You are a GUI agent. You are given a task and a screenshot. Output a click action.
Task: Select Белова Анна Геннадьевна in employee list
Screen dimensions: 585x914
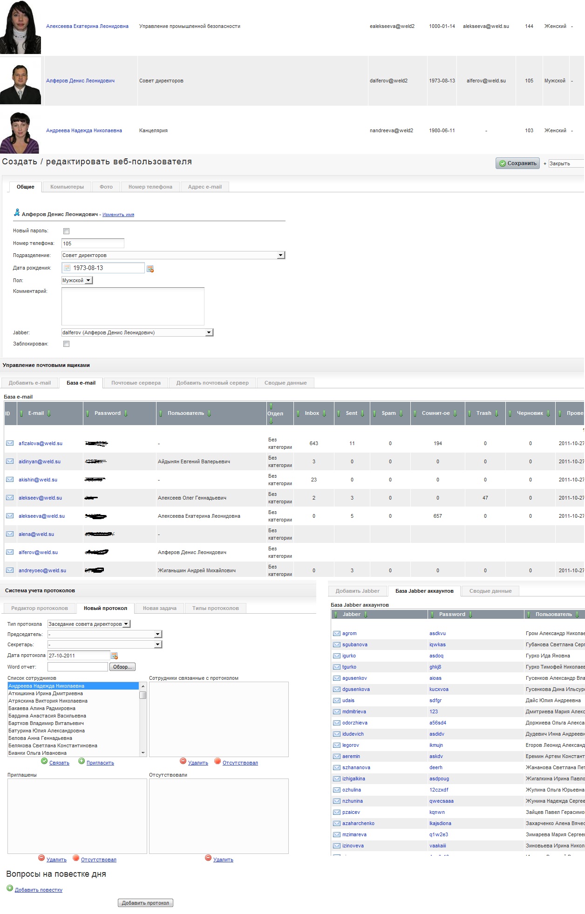coord(74,738)
